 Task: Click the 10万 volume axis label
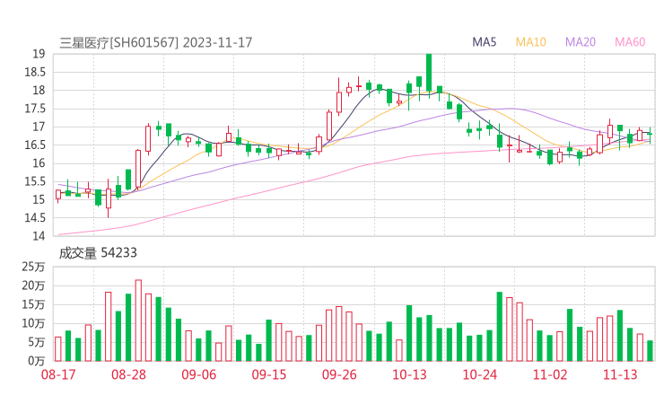point(33,323)
